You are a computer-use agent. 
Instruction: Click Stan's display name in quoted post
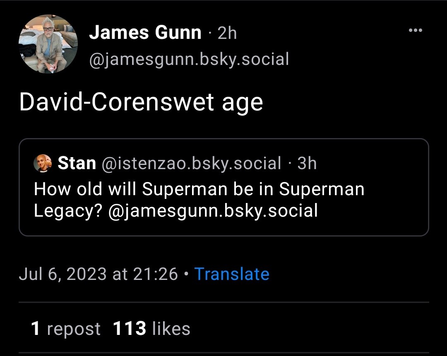(78, 163)
